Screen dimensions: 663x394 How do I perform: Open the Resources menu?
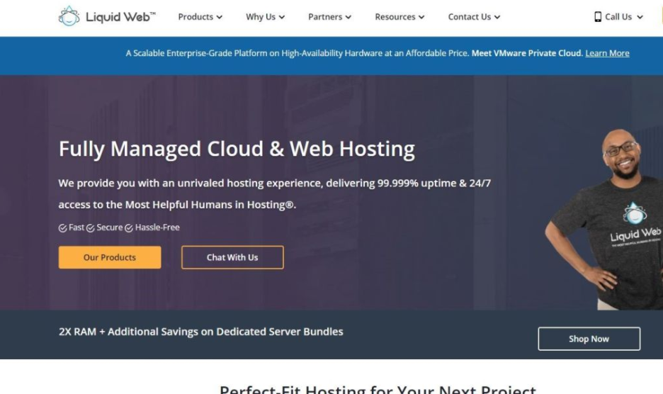coord(399,17)
